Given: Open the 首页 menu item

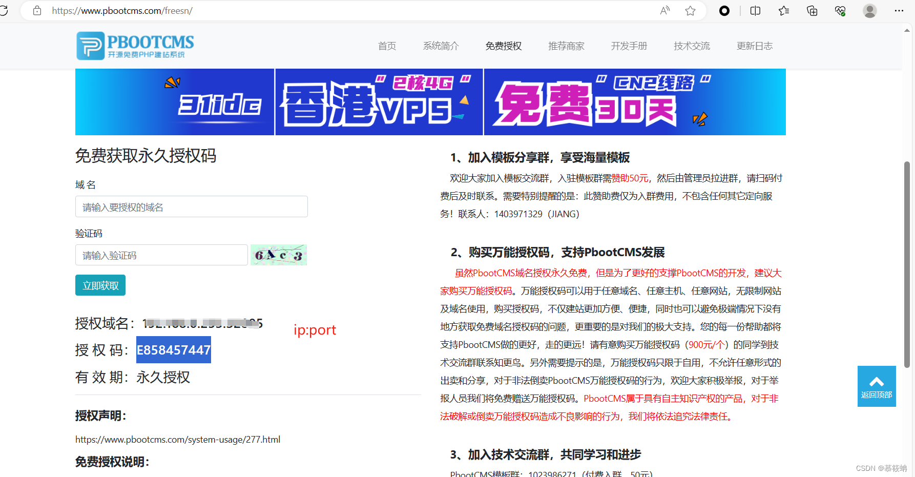Looking at the screenshot, I should (387, 46).
